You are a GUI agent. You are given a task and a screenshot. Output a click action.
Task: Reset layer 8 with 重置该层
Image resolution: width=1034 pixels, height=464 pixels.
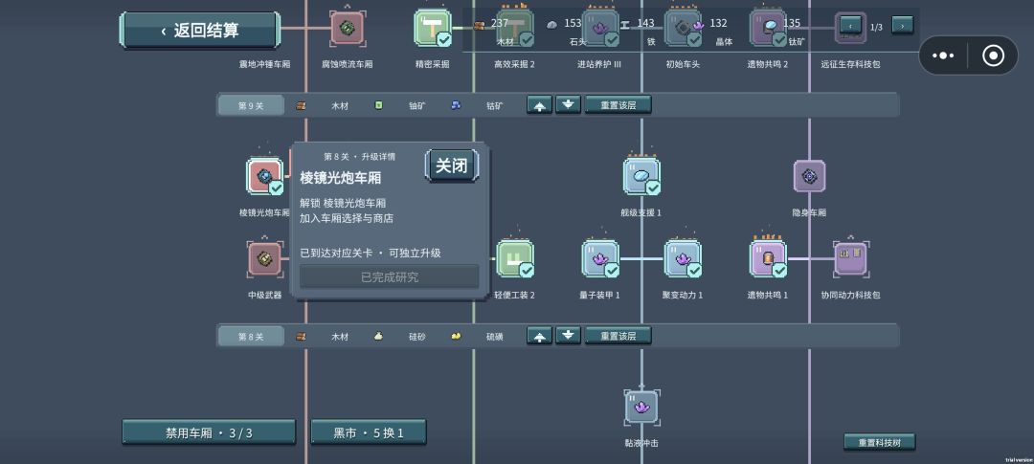618,336
